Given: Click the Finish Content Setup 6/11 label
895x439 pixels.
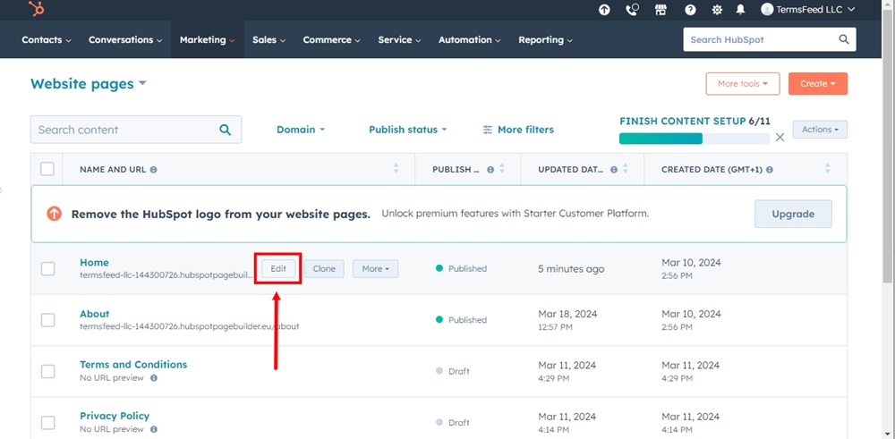Looking at the screenshot, I should coord(695,121).
